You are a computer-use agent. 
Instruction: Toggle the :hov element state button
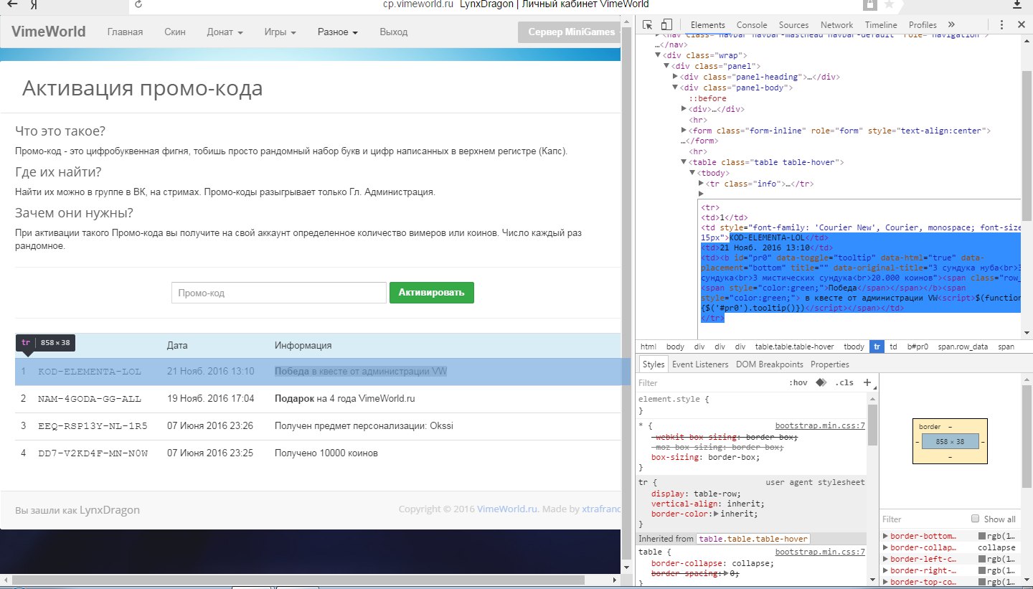798,382
